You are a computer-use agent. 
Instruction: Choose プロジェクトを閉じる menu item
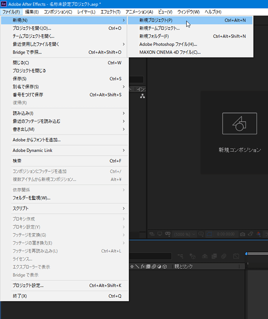coord(64,71)
